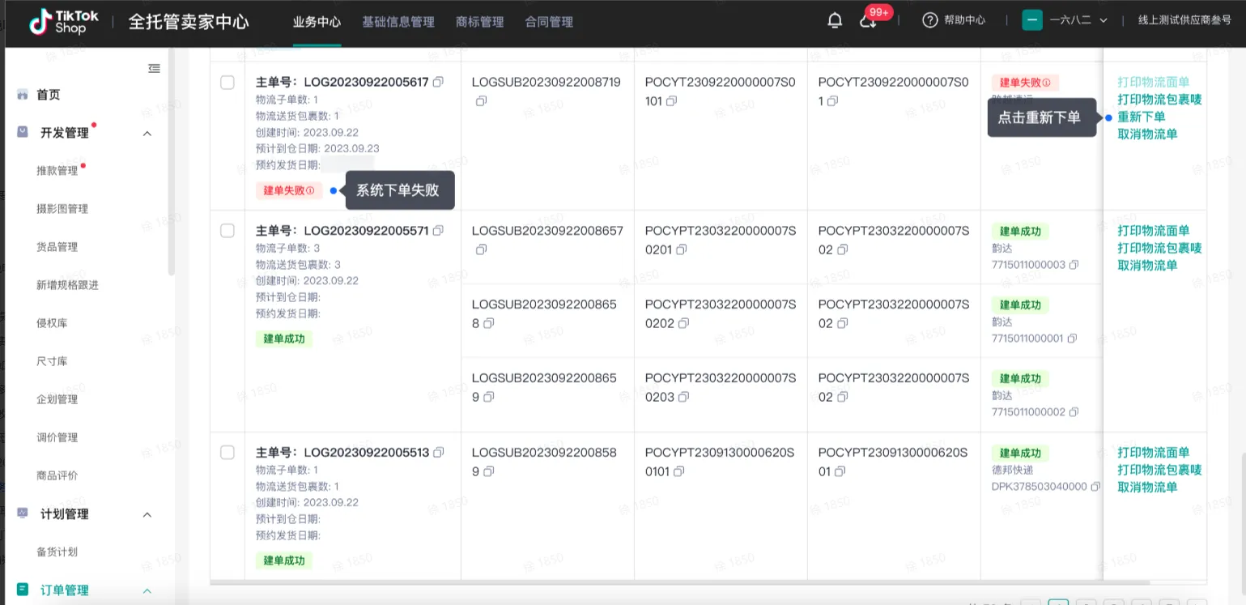Open 帮助中心 in the top bar
Screen dimensions: 1246x605
pos(955,21)
